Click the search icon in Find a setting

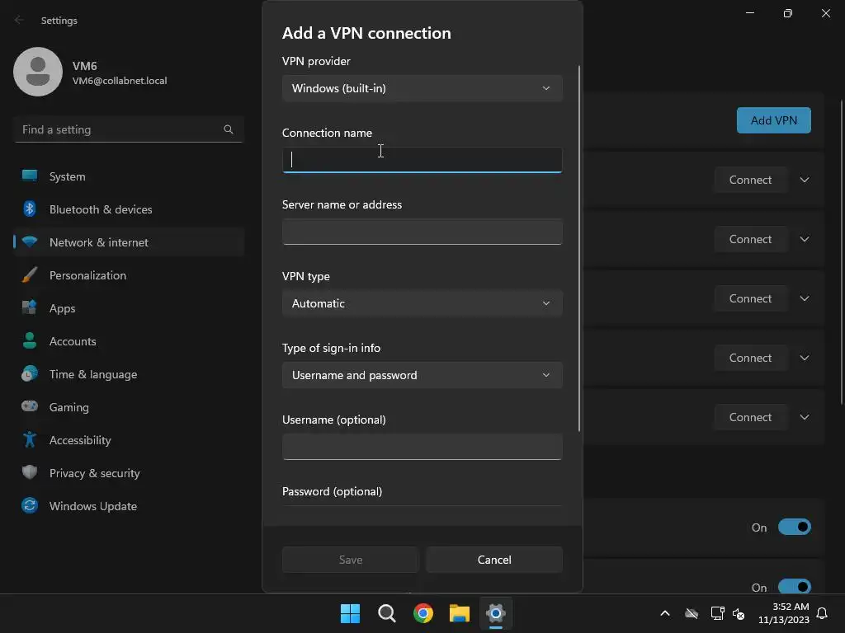[x=229, y=129]
